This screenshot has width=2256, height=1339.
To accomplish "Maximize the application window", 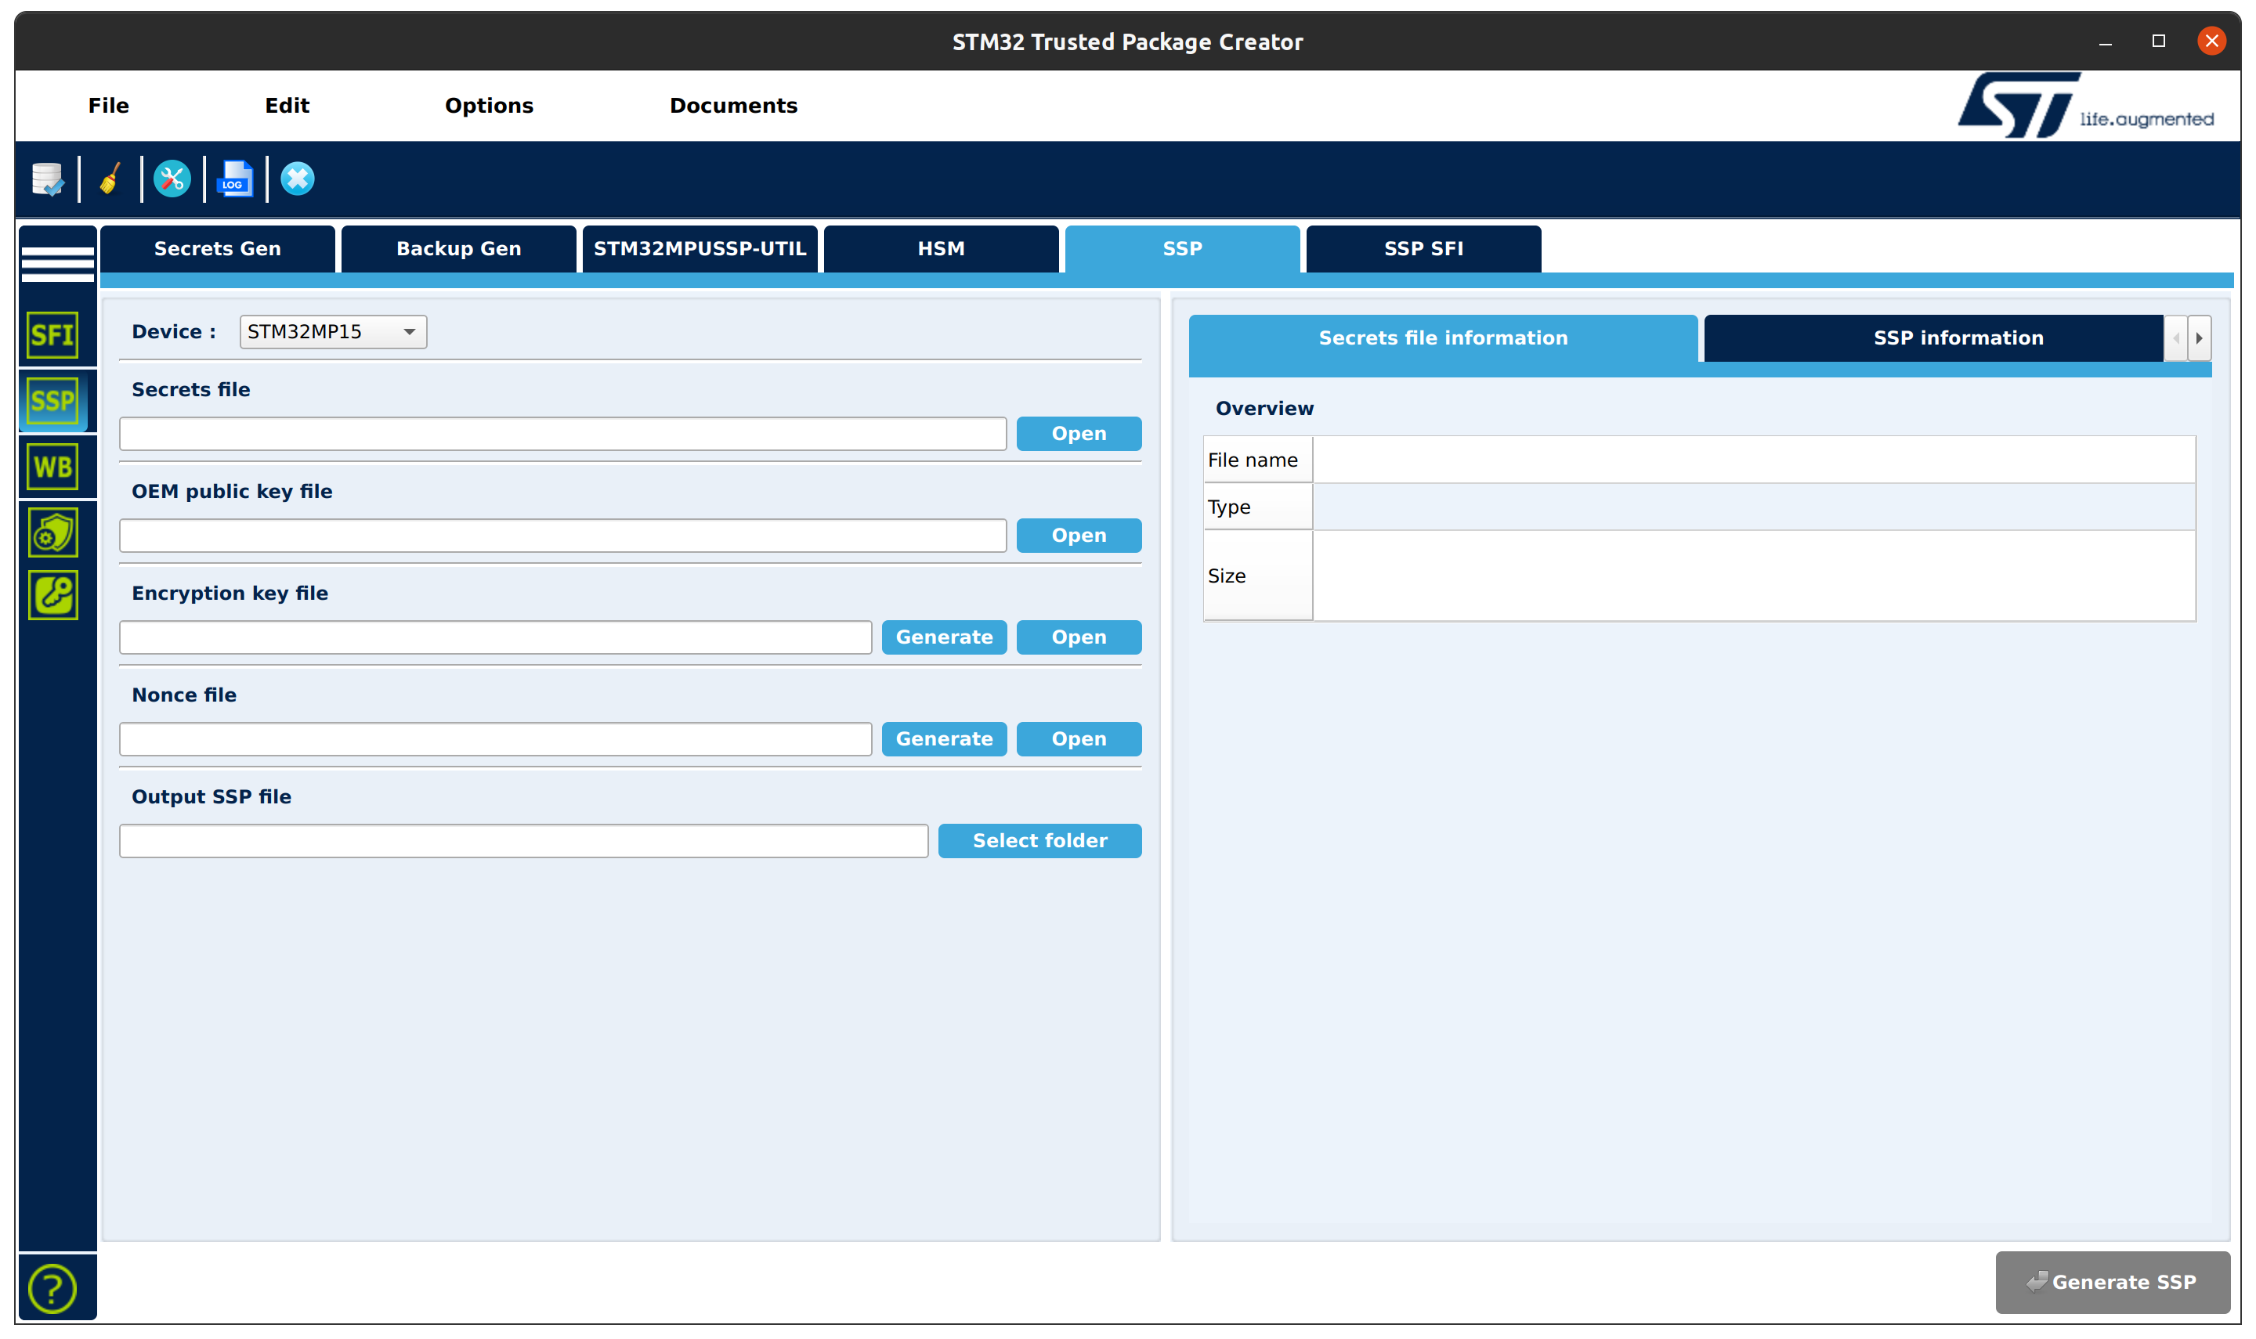I will 2159,42.
